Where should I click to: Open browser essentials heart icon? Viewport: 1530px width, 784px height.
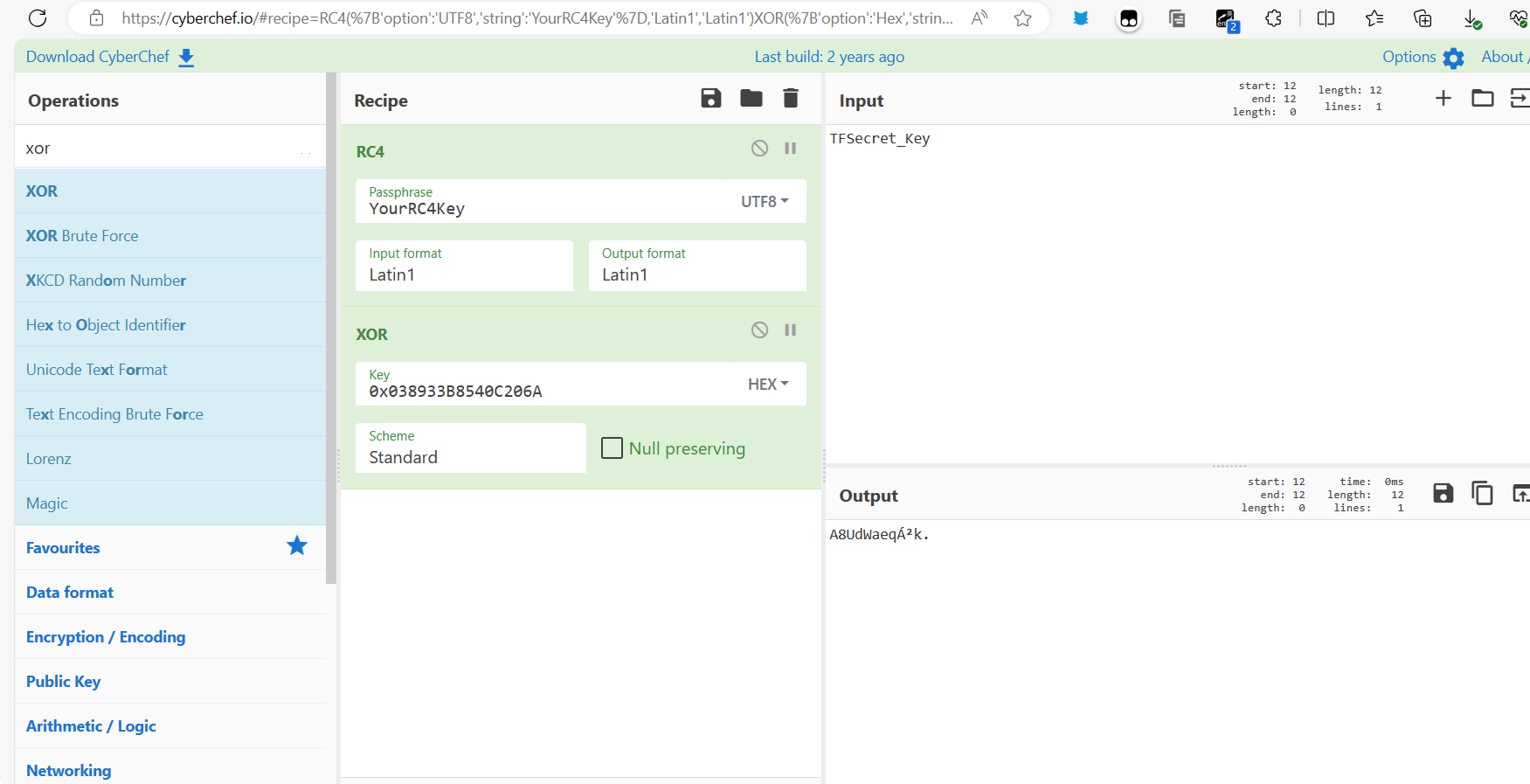1520,17
